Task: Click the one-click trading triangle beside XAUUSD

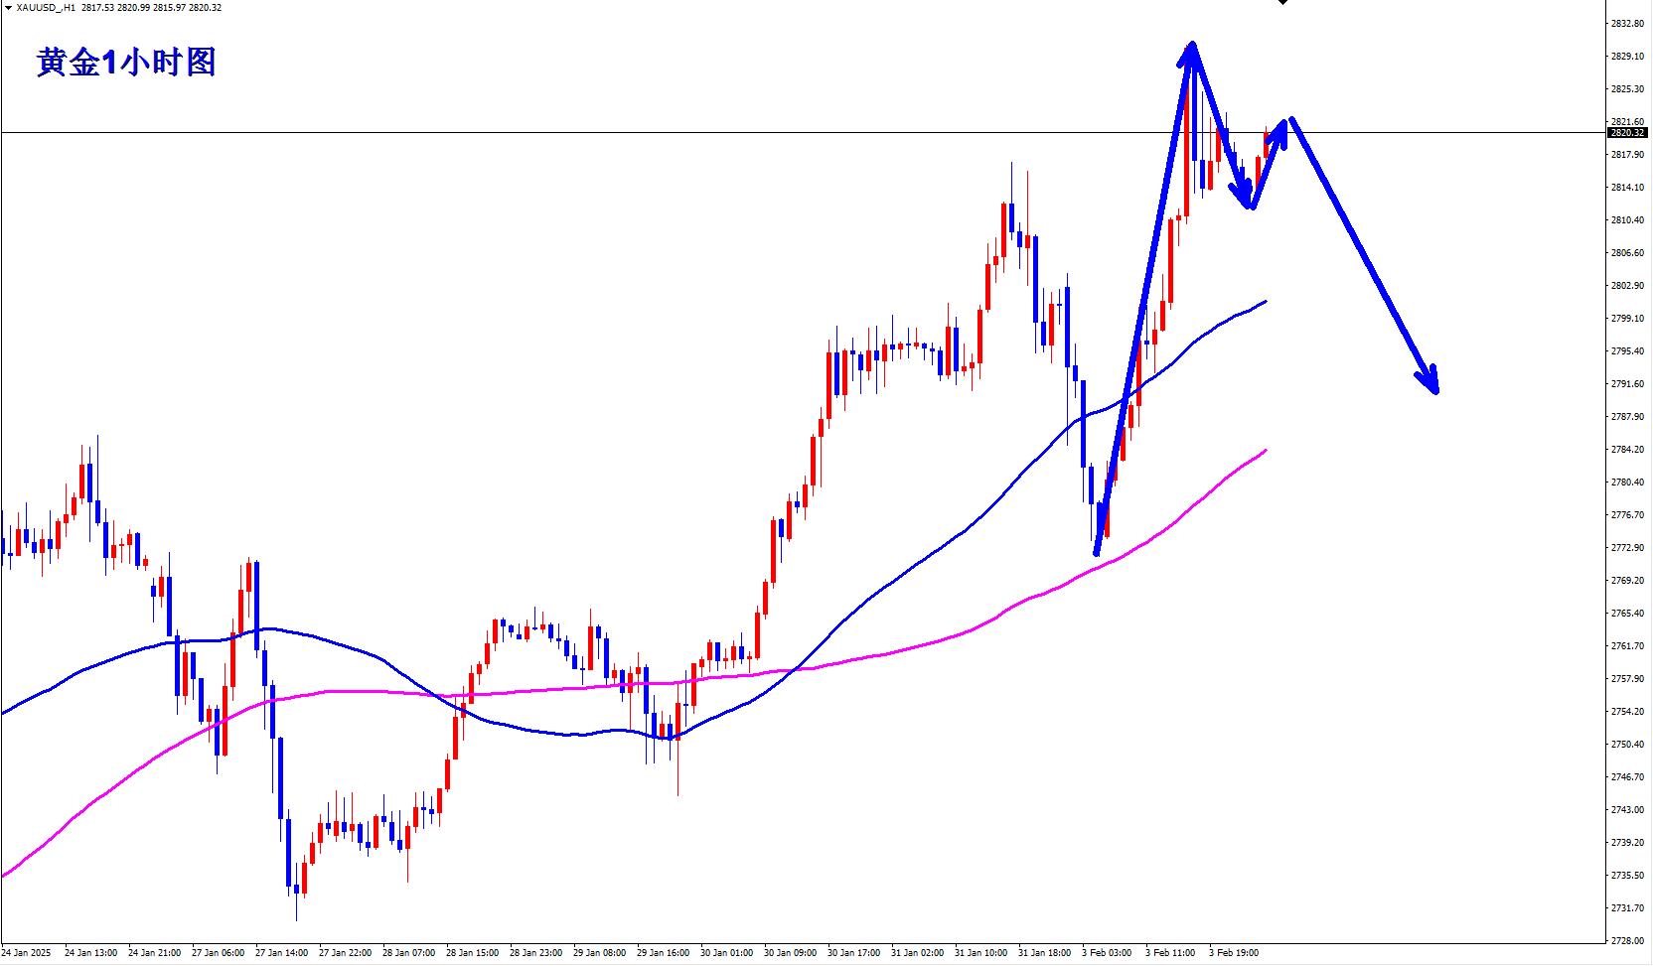Action: [x=8, y=8]
